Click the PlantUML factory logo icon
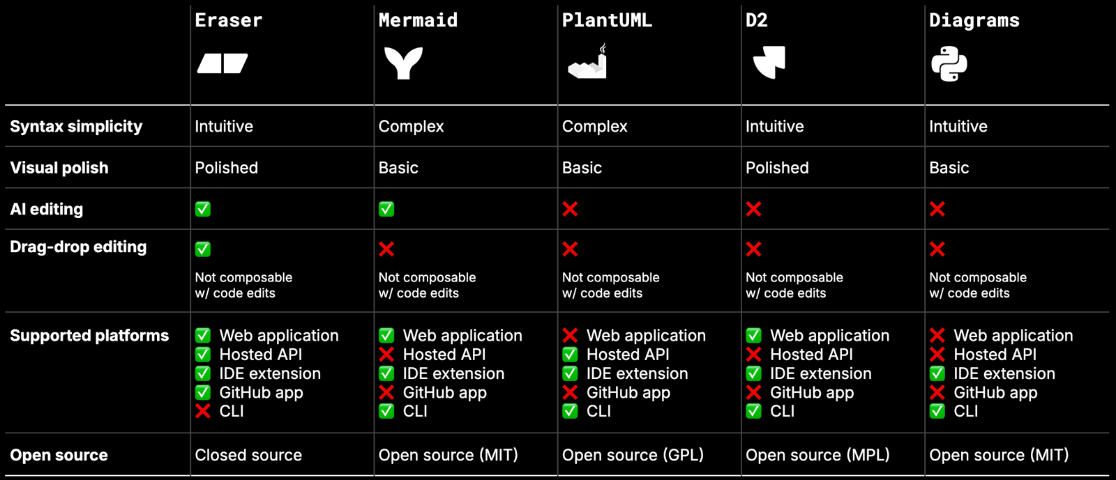 click(587, 61)
